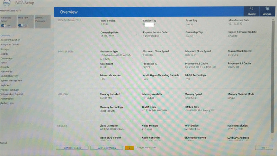Image resolution: width=277 pixels, height=156 pixels.
Task: Open Keyboard settings
Action: 6,85
